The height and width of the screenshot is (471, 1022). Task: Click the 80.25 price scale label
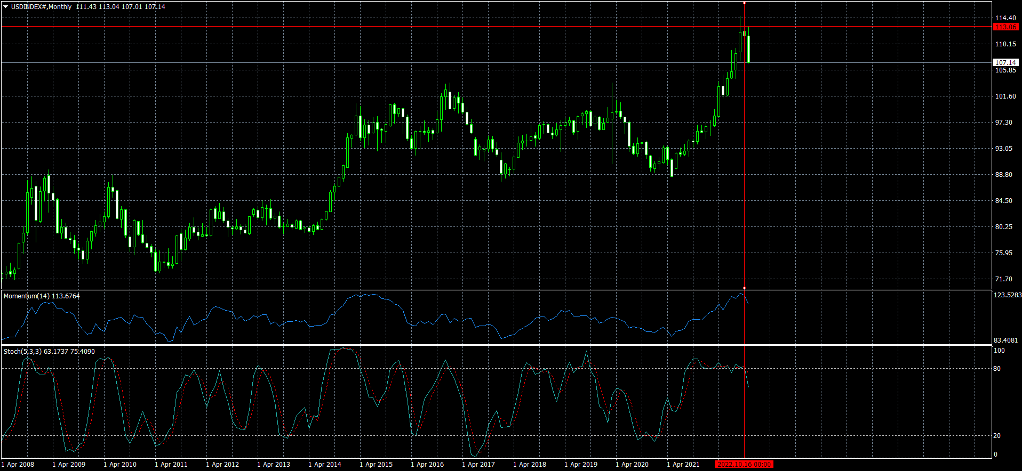click(x=1003, y=227)
